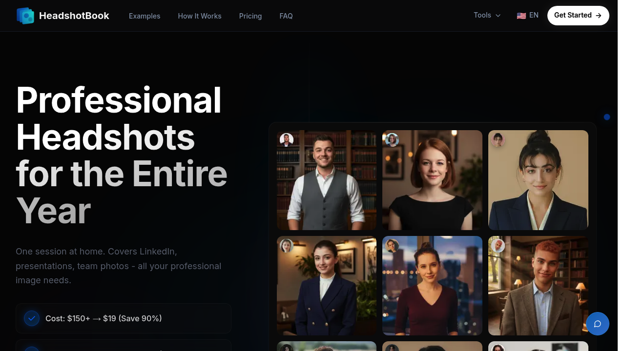Open the chat support bubble
Image resolution: width=625 pixels, height=351 pixels.
click(598, 324)
